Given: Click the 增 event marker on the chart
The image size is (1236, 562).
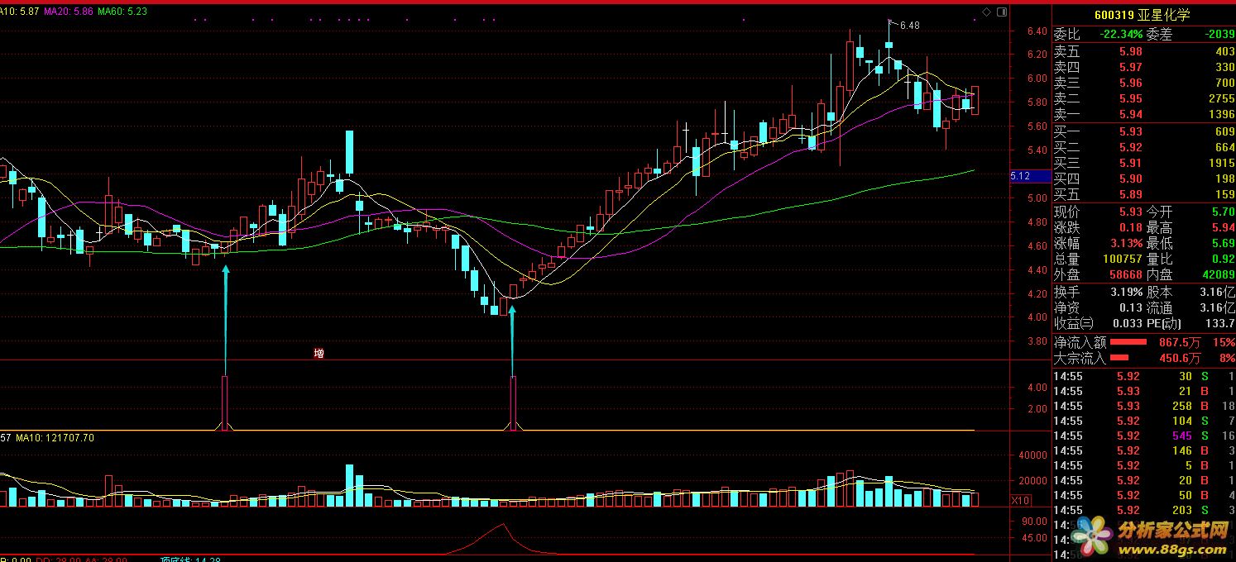Looking at the screenshot, I should 319,354.
